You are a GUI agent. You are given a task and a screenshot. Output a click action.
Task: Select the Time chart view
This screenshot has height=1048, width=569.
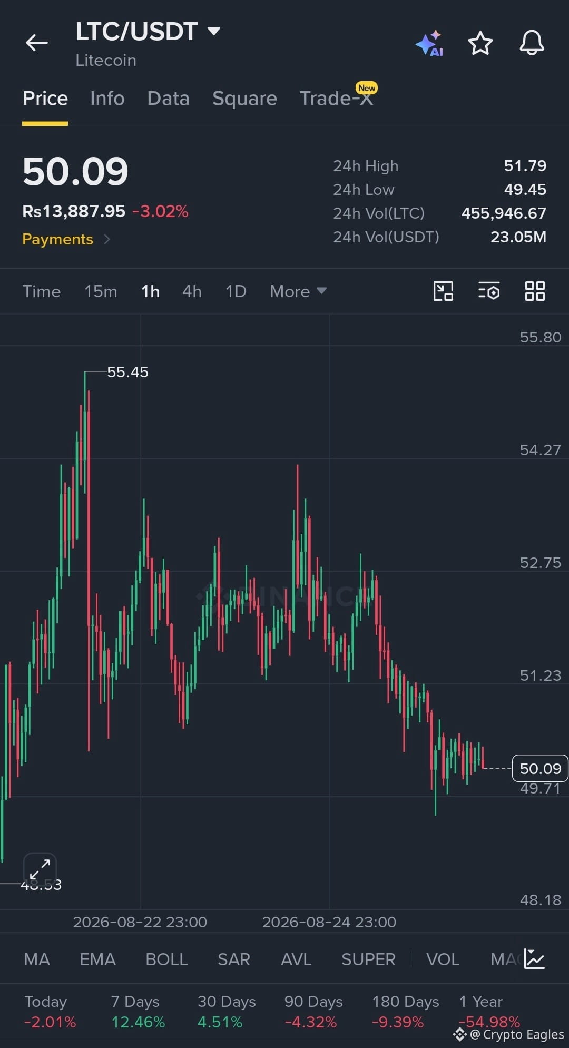[42, 291]
